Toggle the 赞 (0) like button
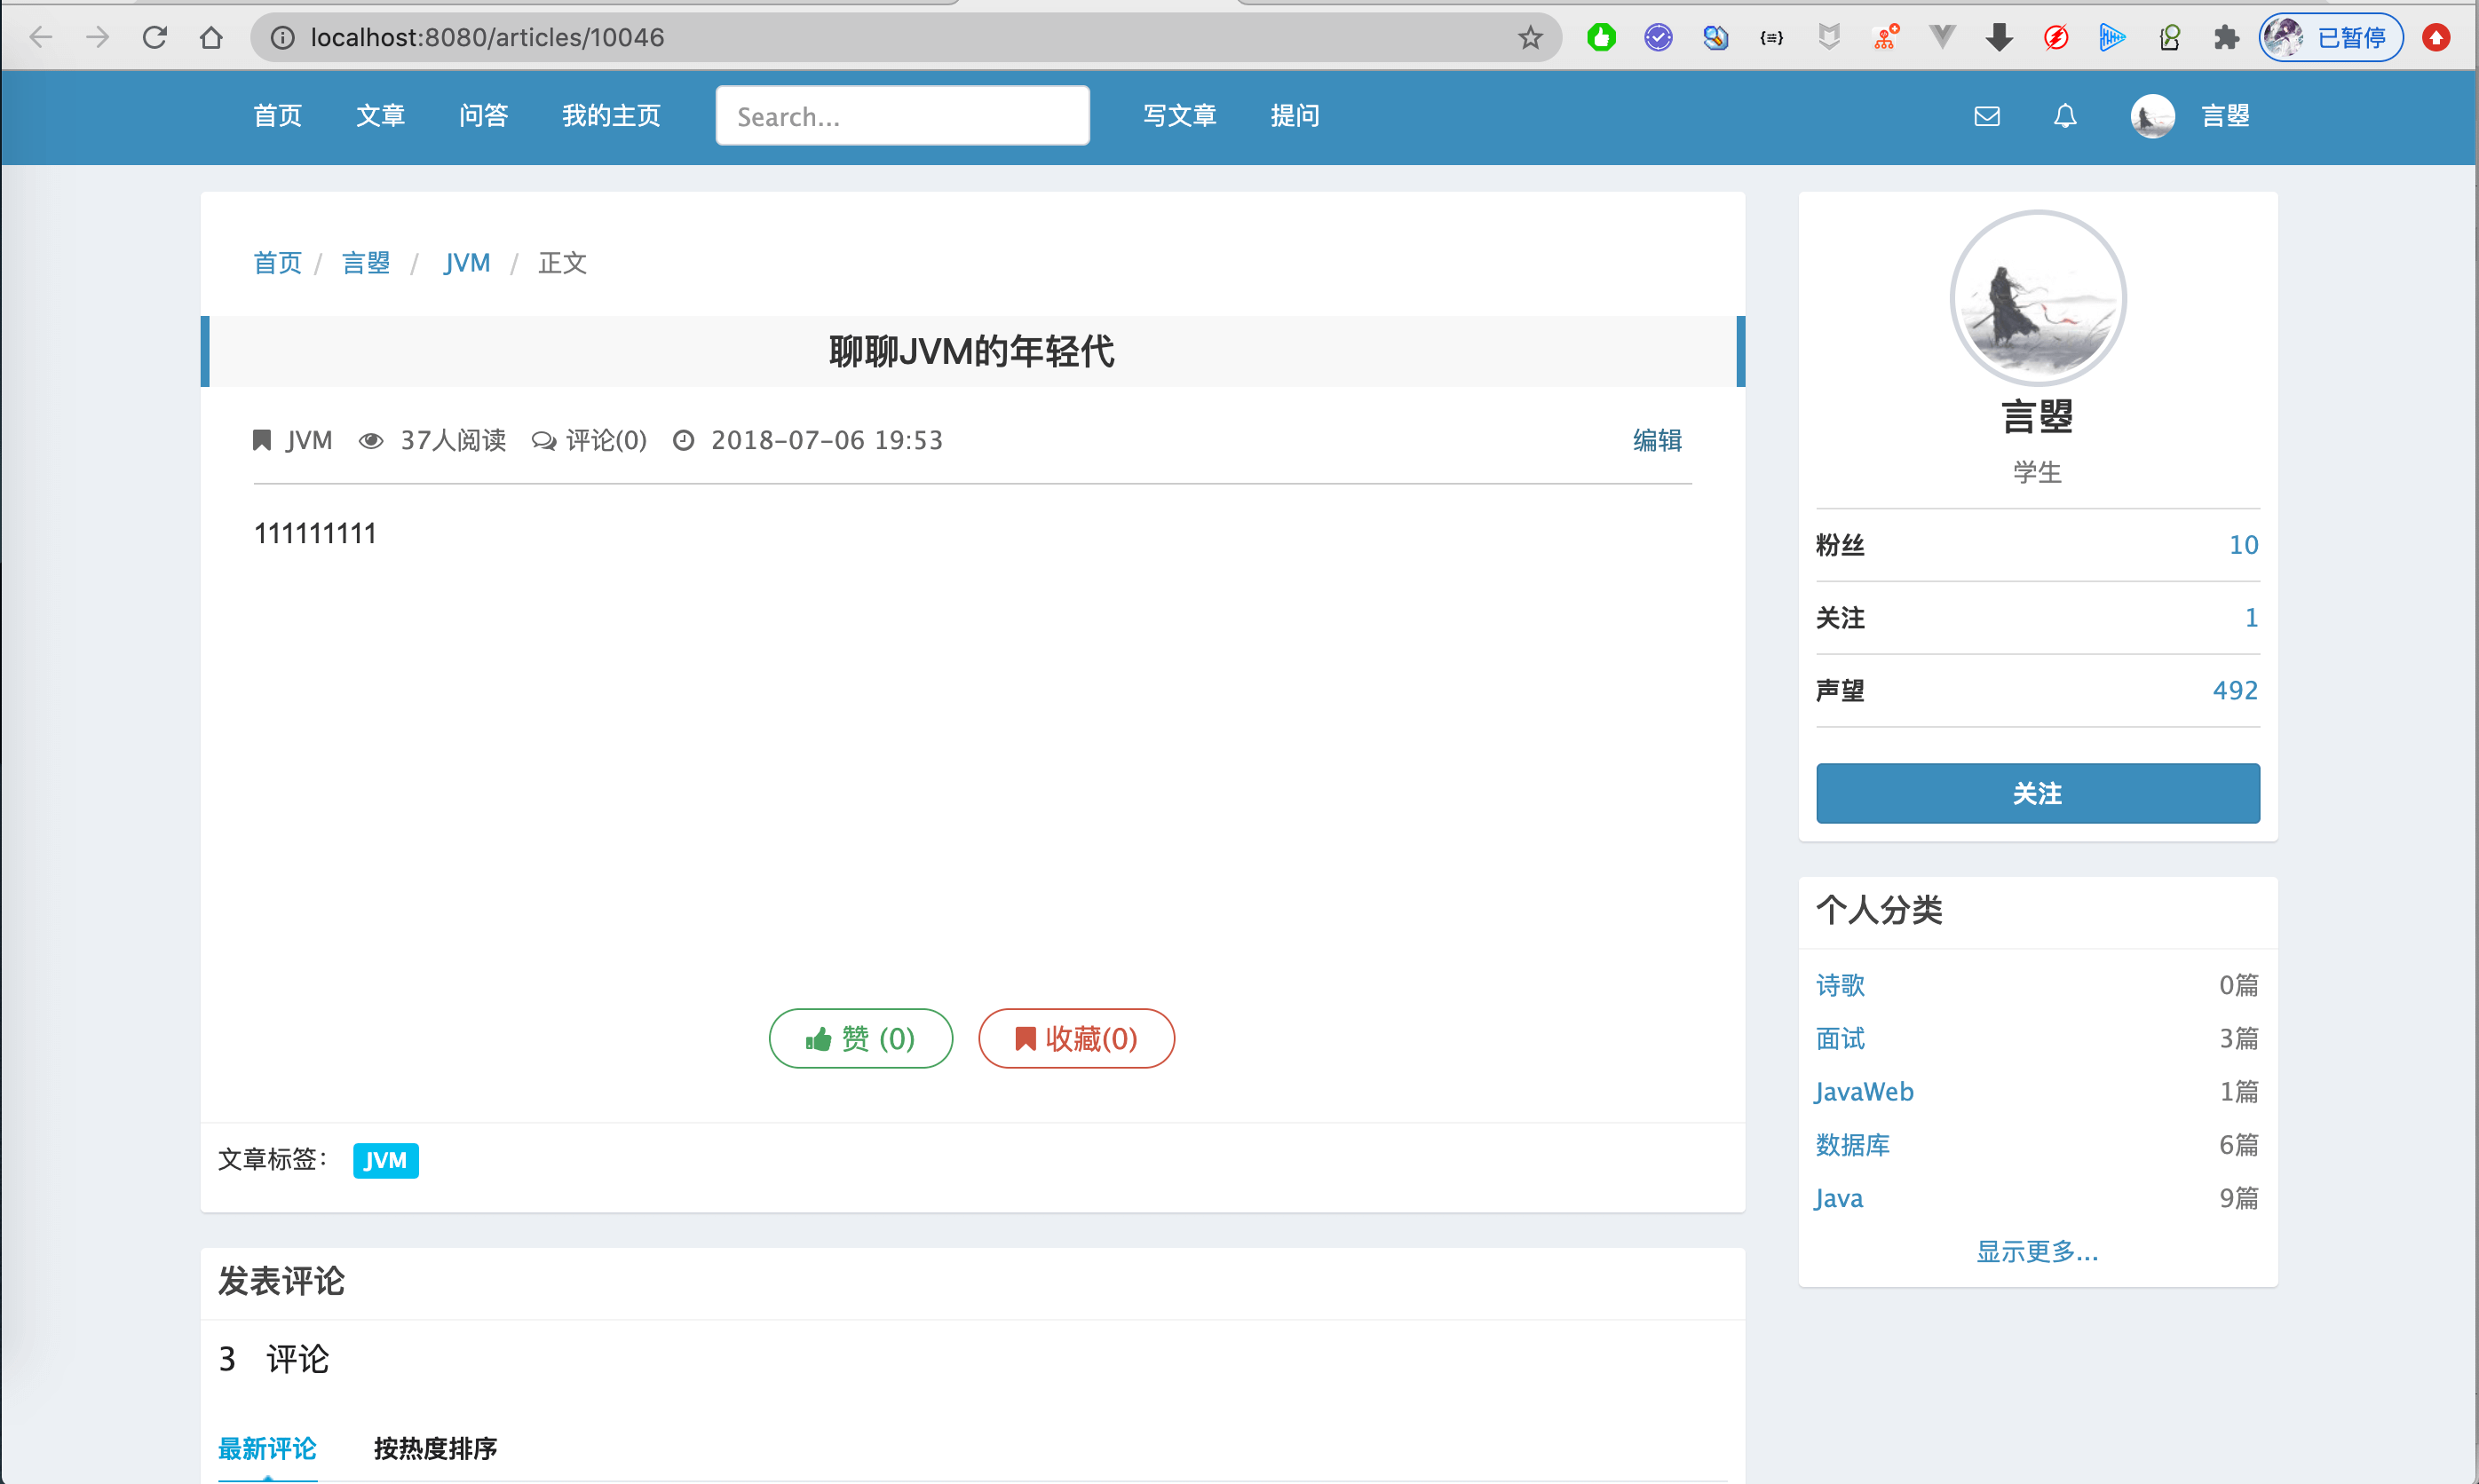 (860, 1038)
